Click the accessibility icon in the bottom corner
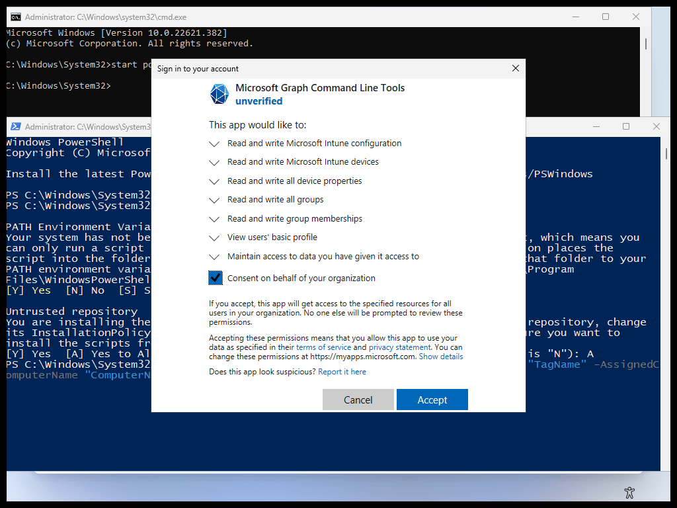The height and width of the screenshot is (508, 677). [x=629, y=492]
